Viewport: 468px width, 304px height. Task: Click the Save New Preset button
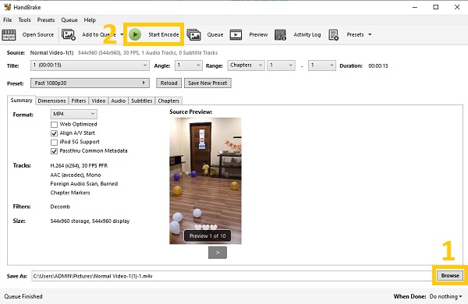pos(207,83)
